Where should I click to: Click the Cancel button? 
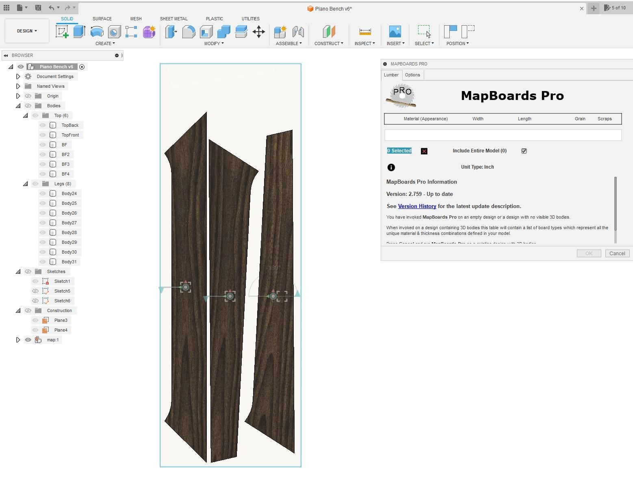617,253
